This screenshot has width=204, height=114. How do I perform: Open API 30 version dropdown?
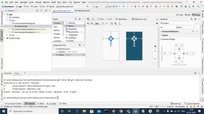110,19
